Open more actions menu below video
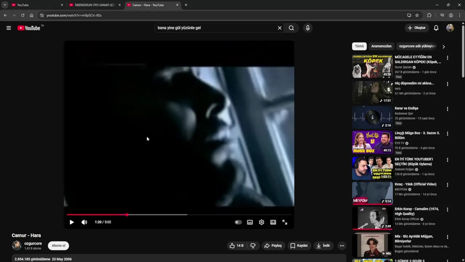The width and height of the screenshot is (465, 262). coord(342,246)
